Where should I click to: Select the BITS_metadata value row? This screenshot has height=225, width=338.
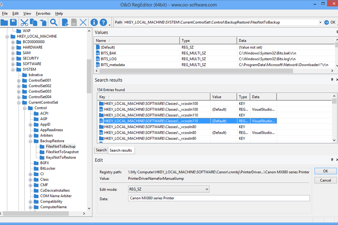tap(214, 65)
